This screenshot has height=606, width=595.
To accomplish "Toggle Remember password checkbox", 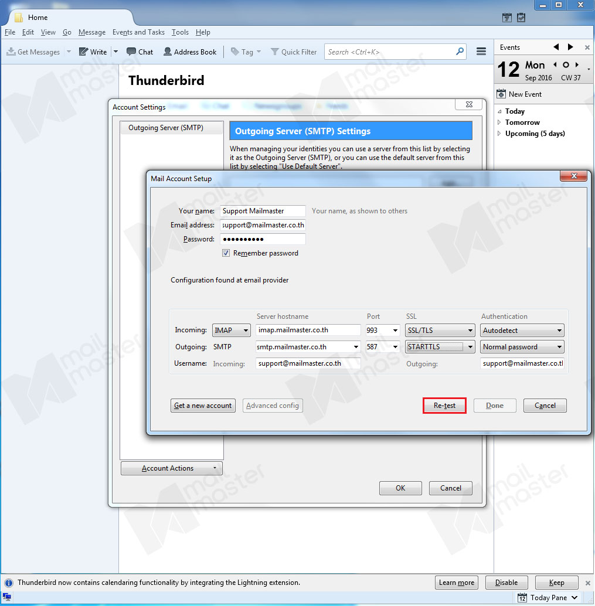I will click(226, 253).
